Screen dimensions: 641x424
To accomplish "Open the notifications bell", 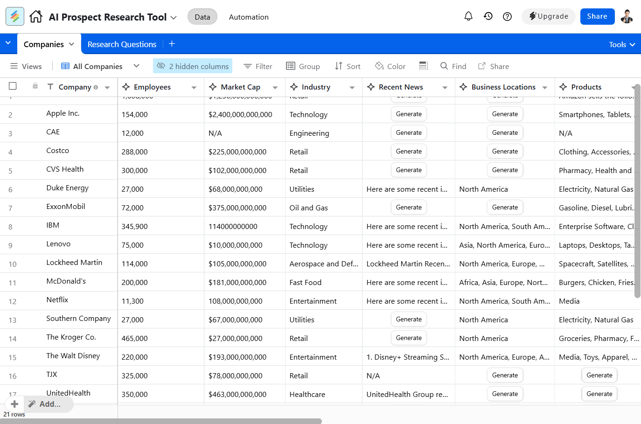I will 468,16.
